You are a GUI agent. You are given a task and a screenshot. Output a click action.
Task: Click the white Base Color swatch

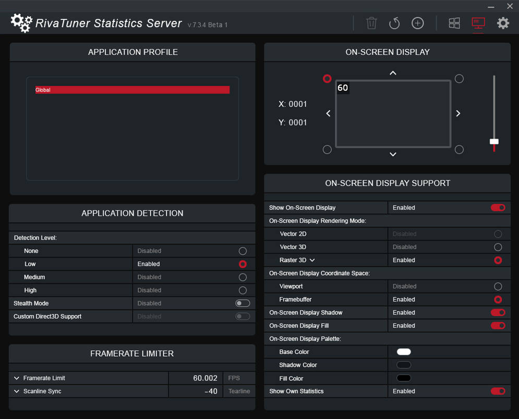(404, 352)
